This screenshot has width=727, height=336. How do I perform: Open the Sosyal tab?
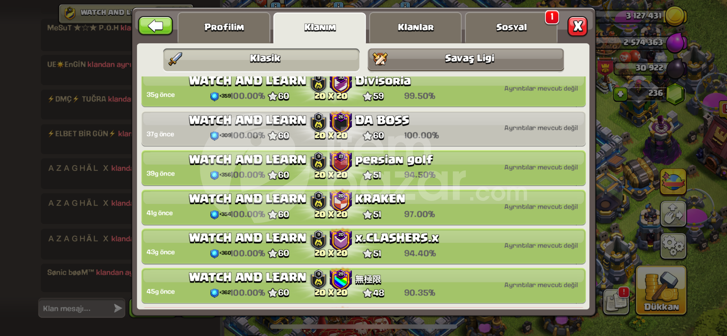point(511,27)
